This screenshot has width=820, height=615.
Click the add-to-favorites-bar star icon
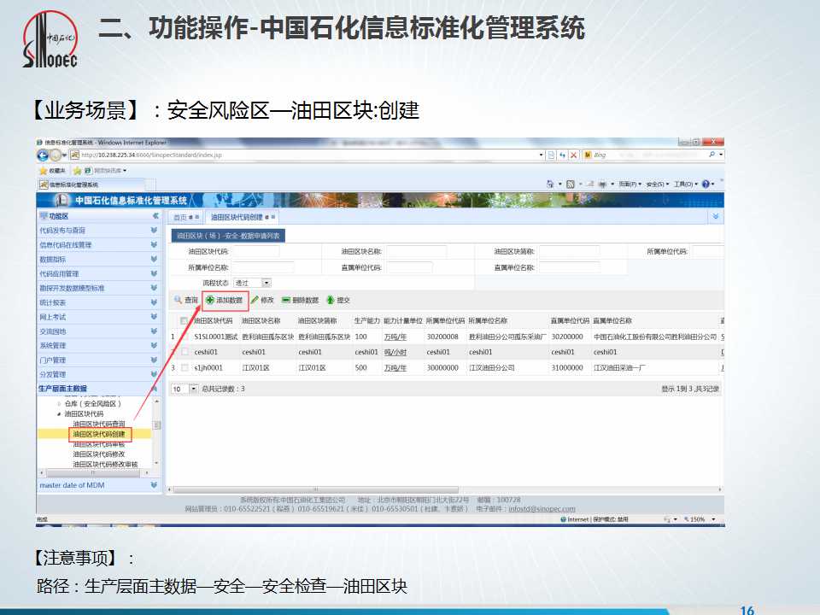(78, 171)
